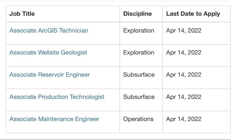Select the Last Date to Apply header
231x140 pixels.
(x=193, y=14)
